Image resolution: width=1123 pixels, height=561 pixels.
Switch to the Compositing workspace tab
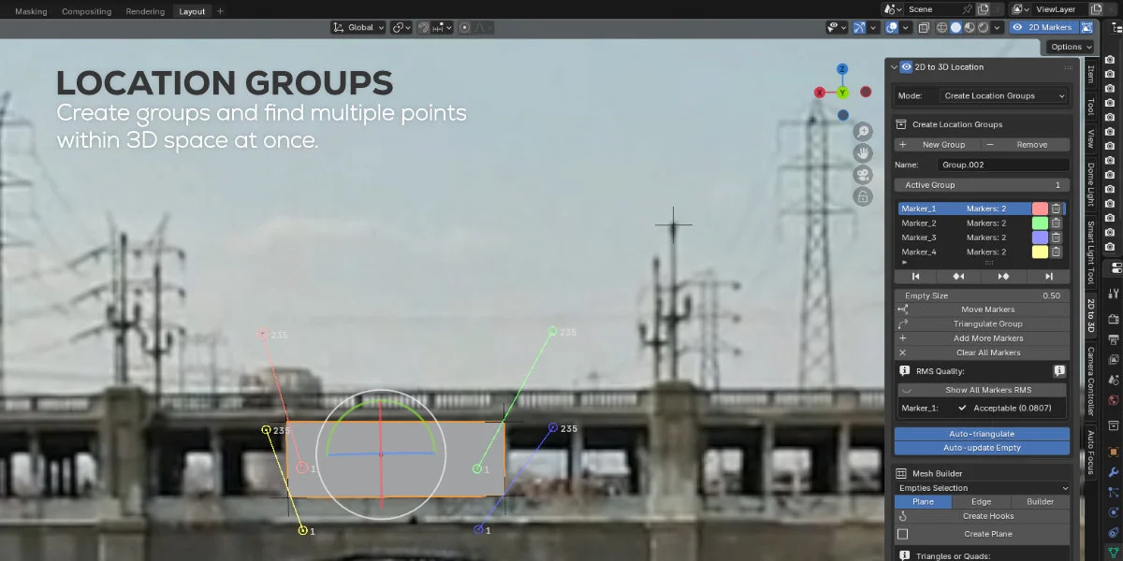coord(86,11)
